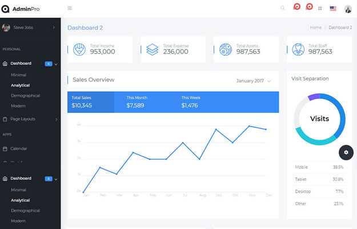The height and width of the screenshot is (229, 357).
Task: Open the user avatar in the top bar
Action: pyautogui.click(x=348, y=9)
